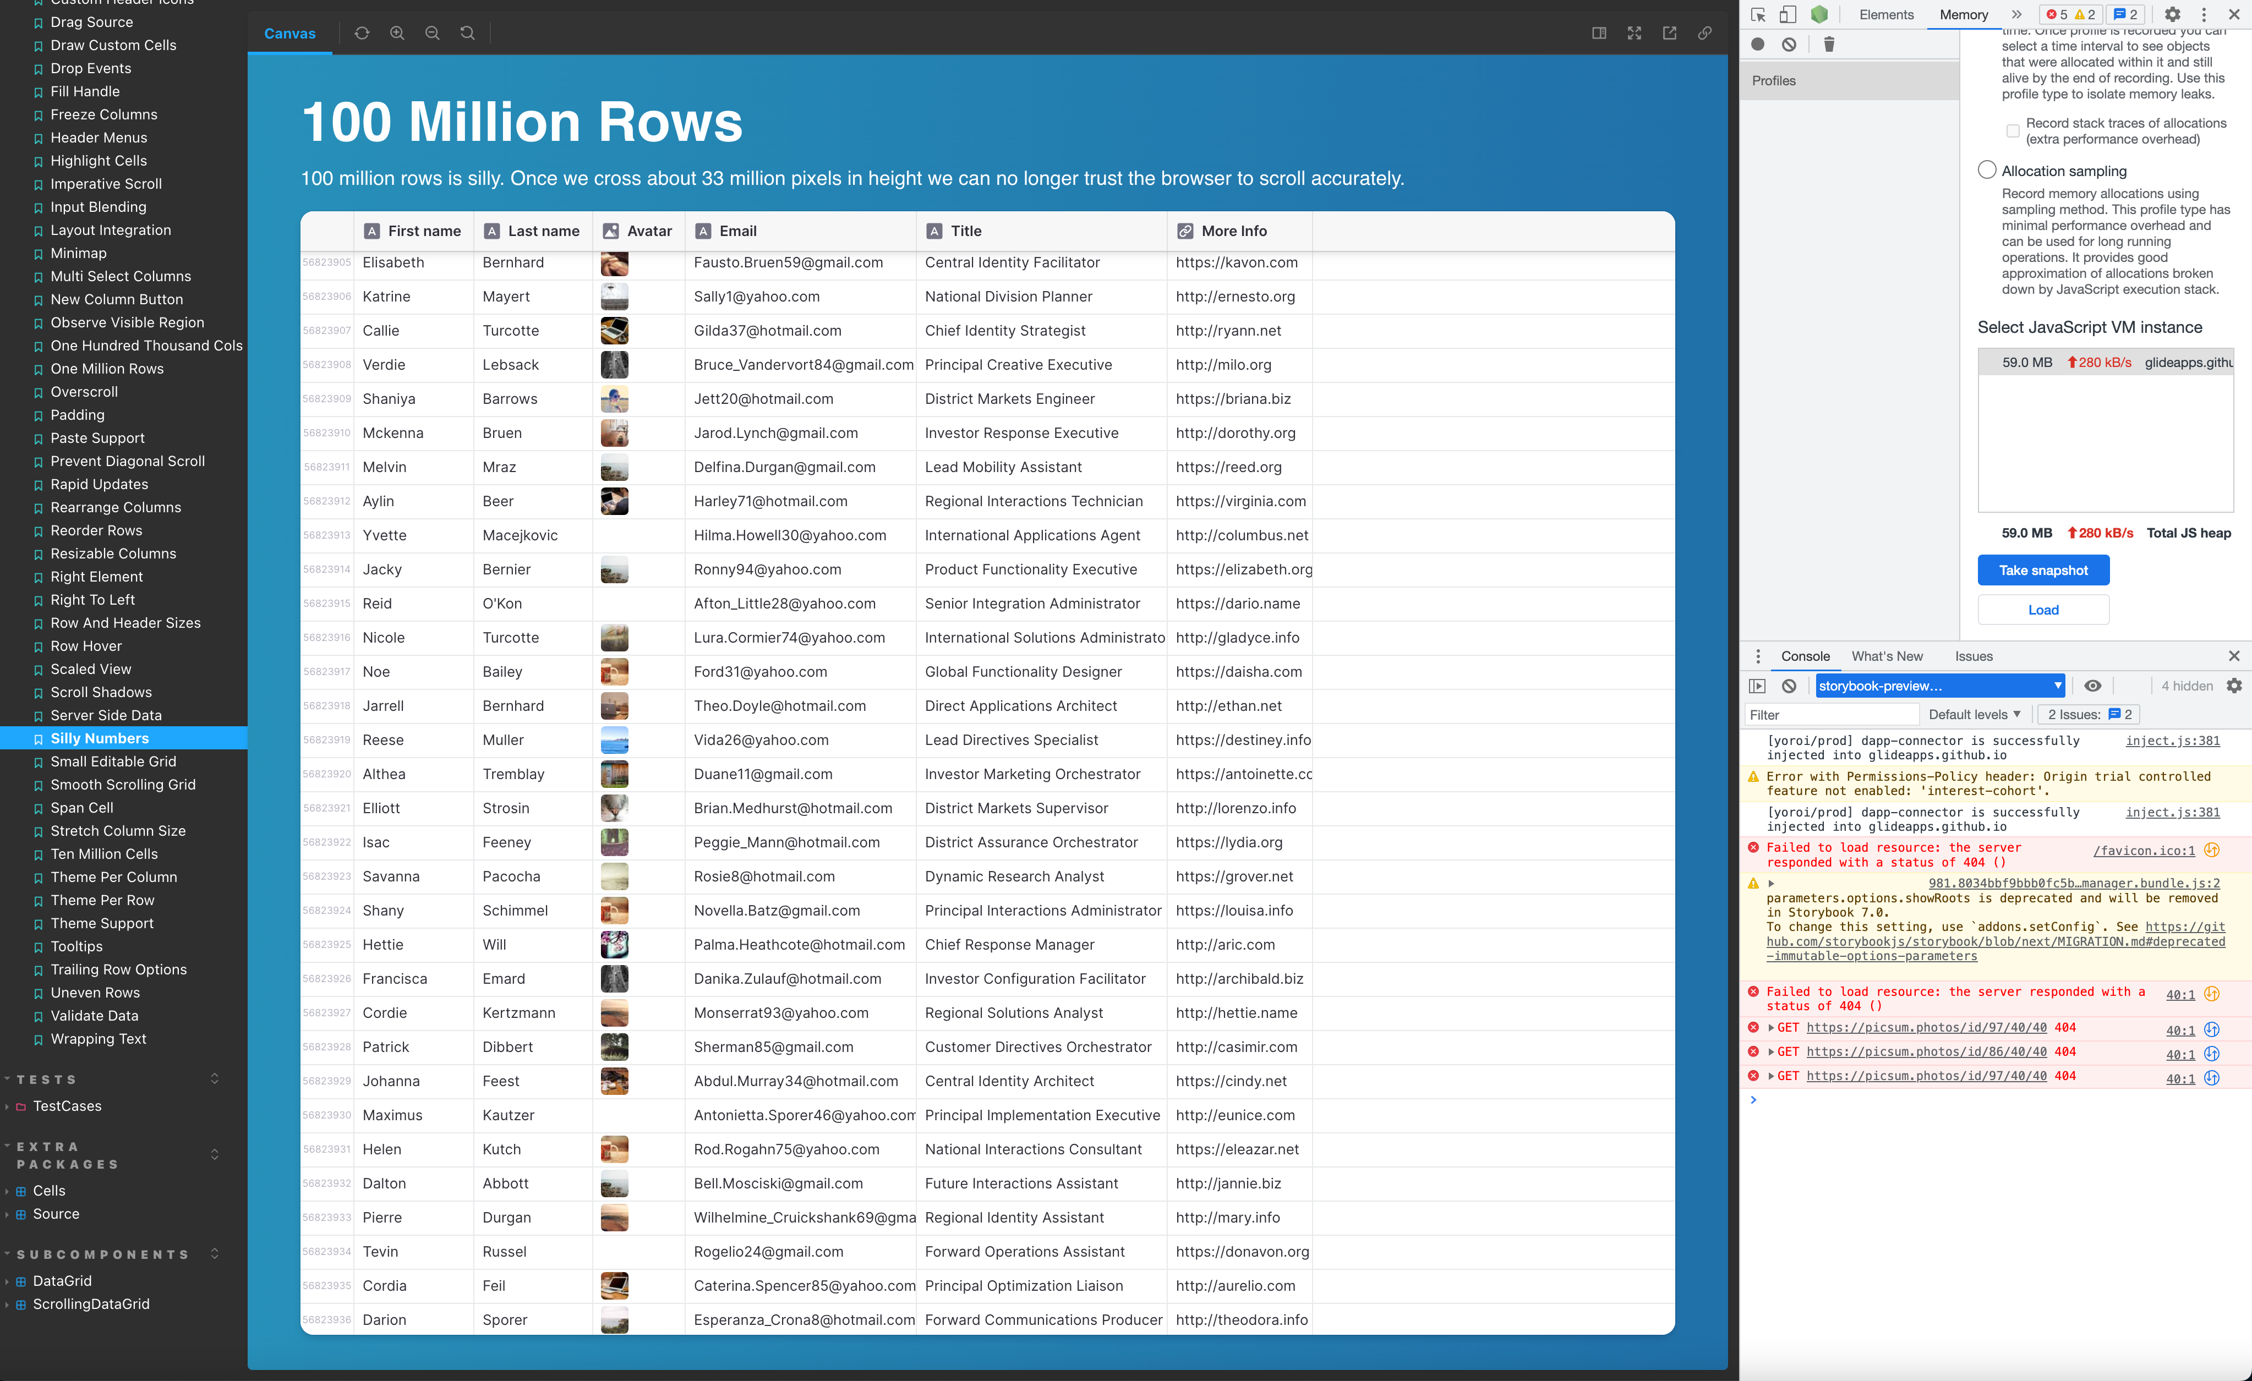Go full screen using the toolbar icon
The image size is (2252, 1381).
point(1633,33)
